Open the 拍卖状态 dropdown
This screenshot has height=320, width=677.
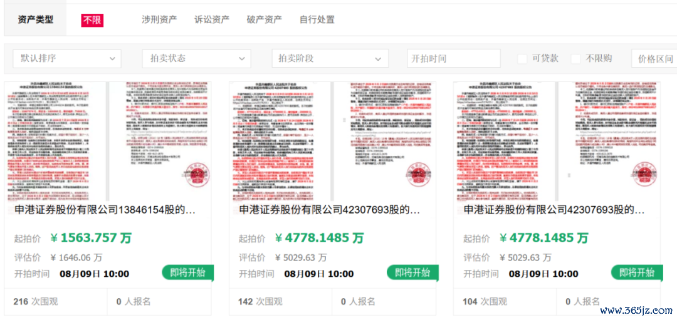point(196,58)
